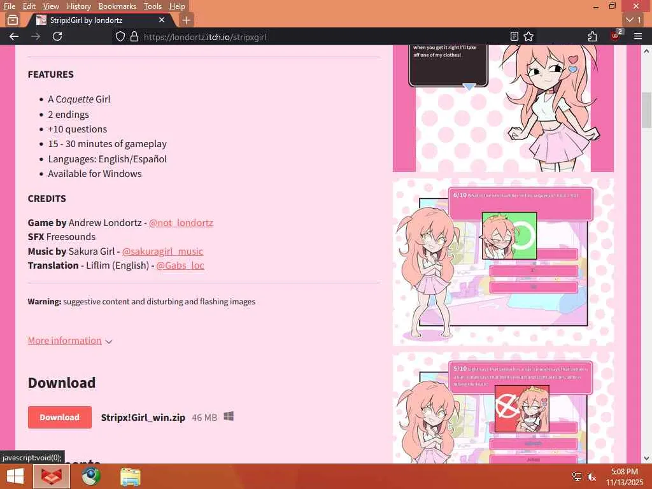Viewport: 652px width, 489px height.
Task: Open the Bookmarks menu
Action: [x=117, y=6]
